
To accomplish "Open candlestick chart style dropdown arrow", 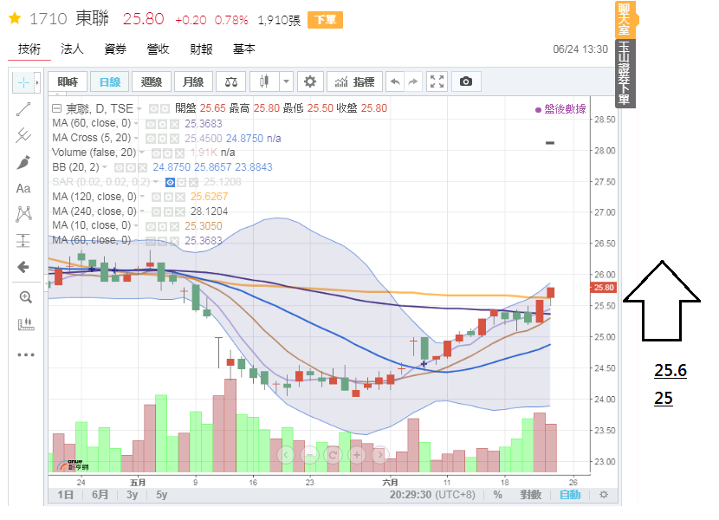I will (x=286, y=81).
